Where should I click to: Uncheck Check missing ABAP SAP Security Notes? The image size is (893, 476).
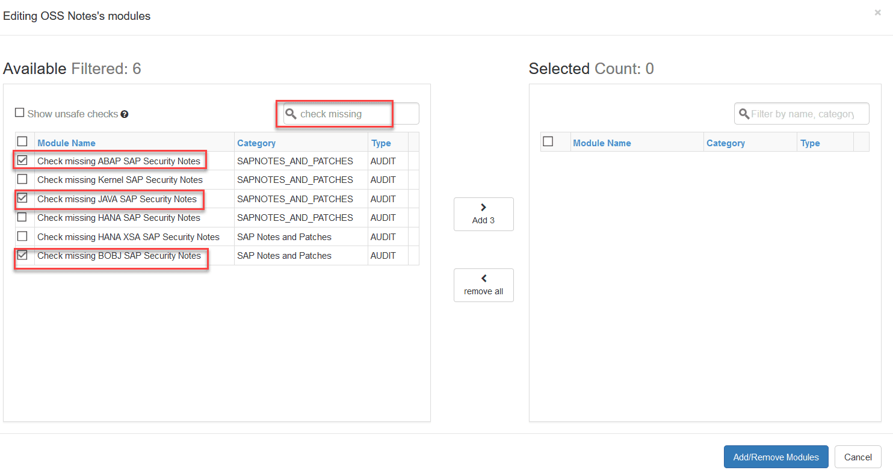pos(22,161)
